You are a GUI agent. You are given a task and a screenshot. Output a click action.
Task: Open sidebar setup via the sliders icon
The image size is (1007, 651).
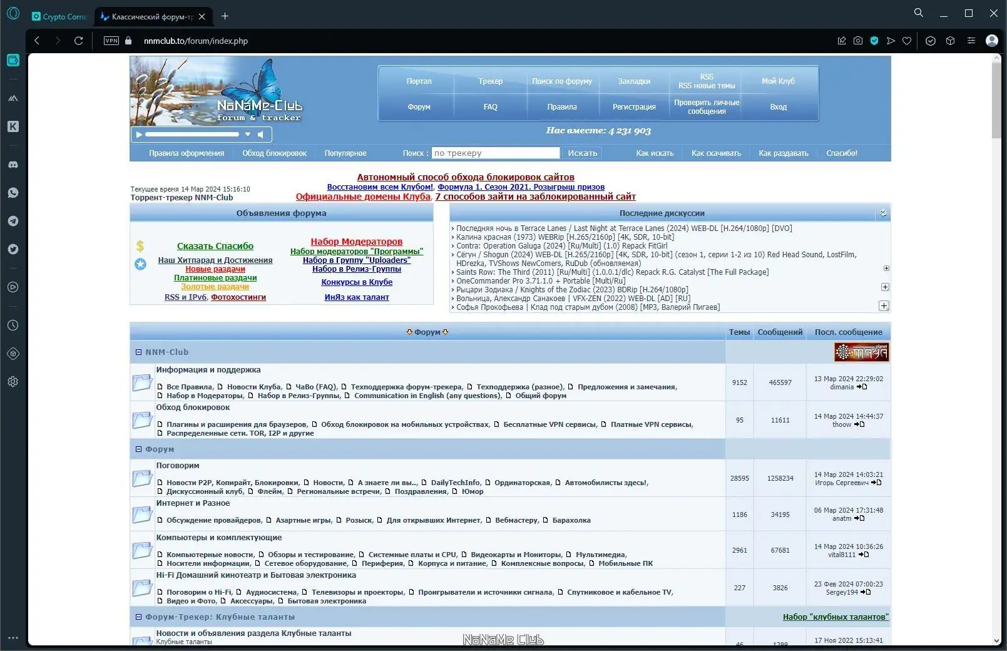coord(971,40)
